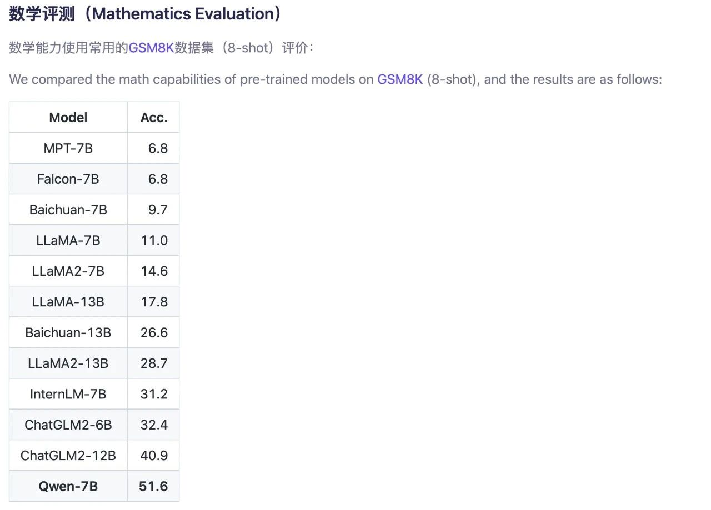Screen dimensions: 711x510
Task: Open the GSM8K link in the English sentence
Action: tap(400, 79)
